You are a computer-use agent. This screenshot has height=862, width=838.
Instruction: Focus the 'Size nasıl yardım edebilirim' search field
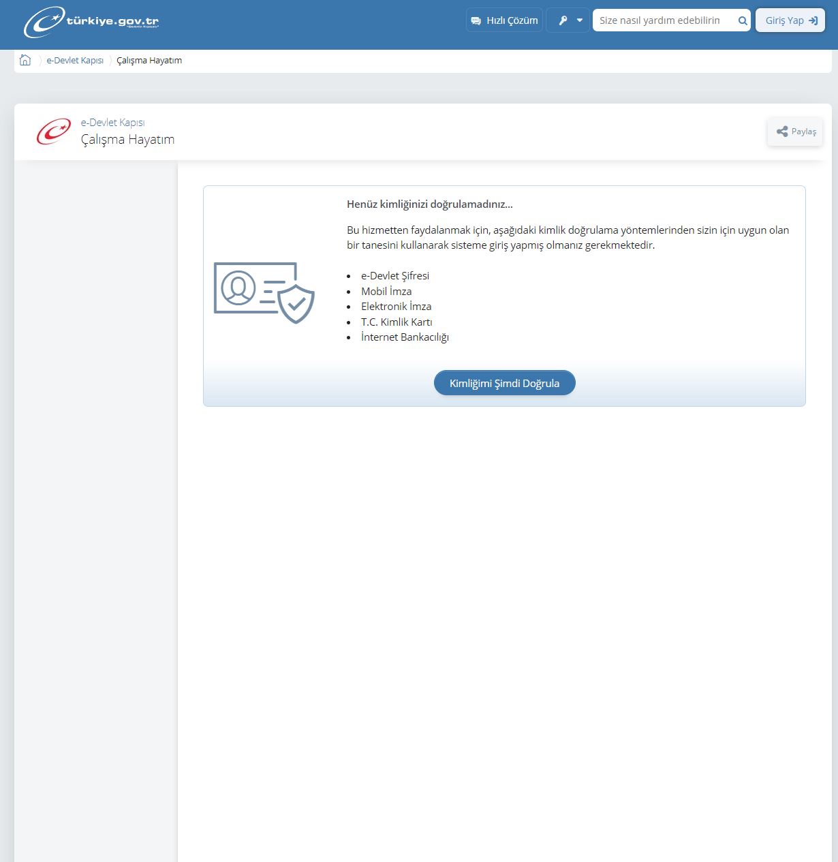662,20
